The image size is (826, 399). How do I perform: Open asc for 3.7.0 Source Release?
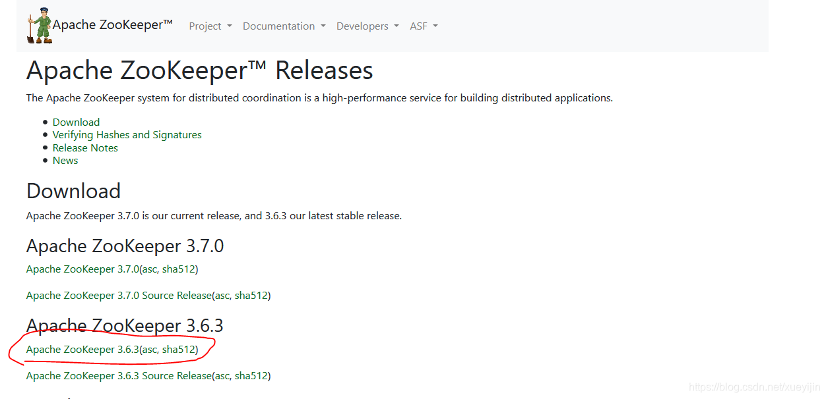coord(222,295)
